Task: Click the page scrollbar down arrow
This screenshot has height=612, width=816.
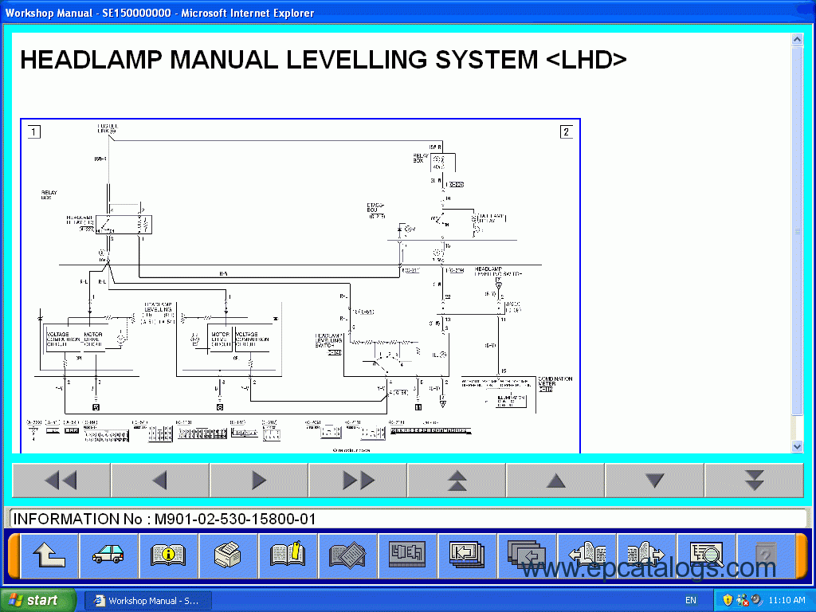Action: [x=797, y=446]
